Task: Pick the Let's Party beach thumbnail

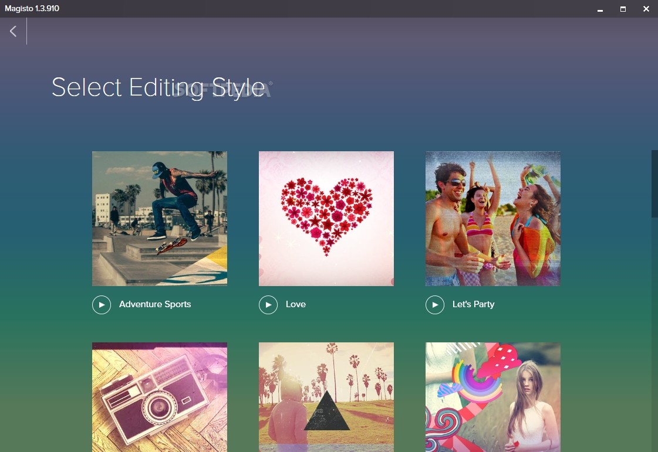Action: click(492, 219)
